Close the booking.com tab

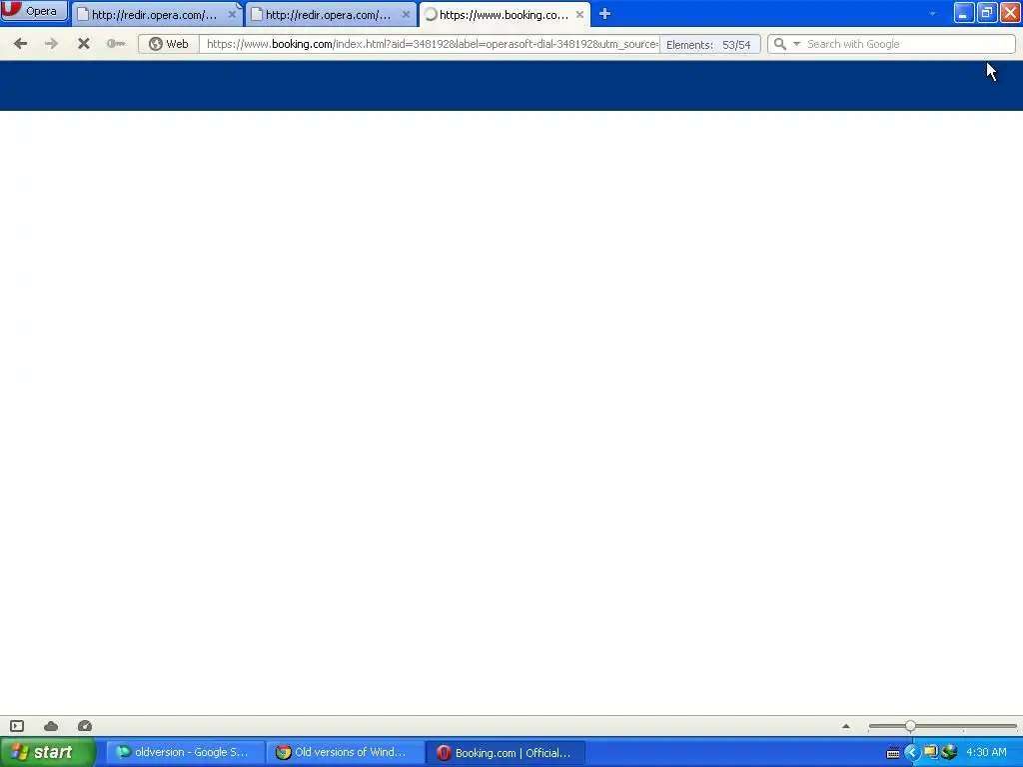(x=579, y=14)
